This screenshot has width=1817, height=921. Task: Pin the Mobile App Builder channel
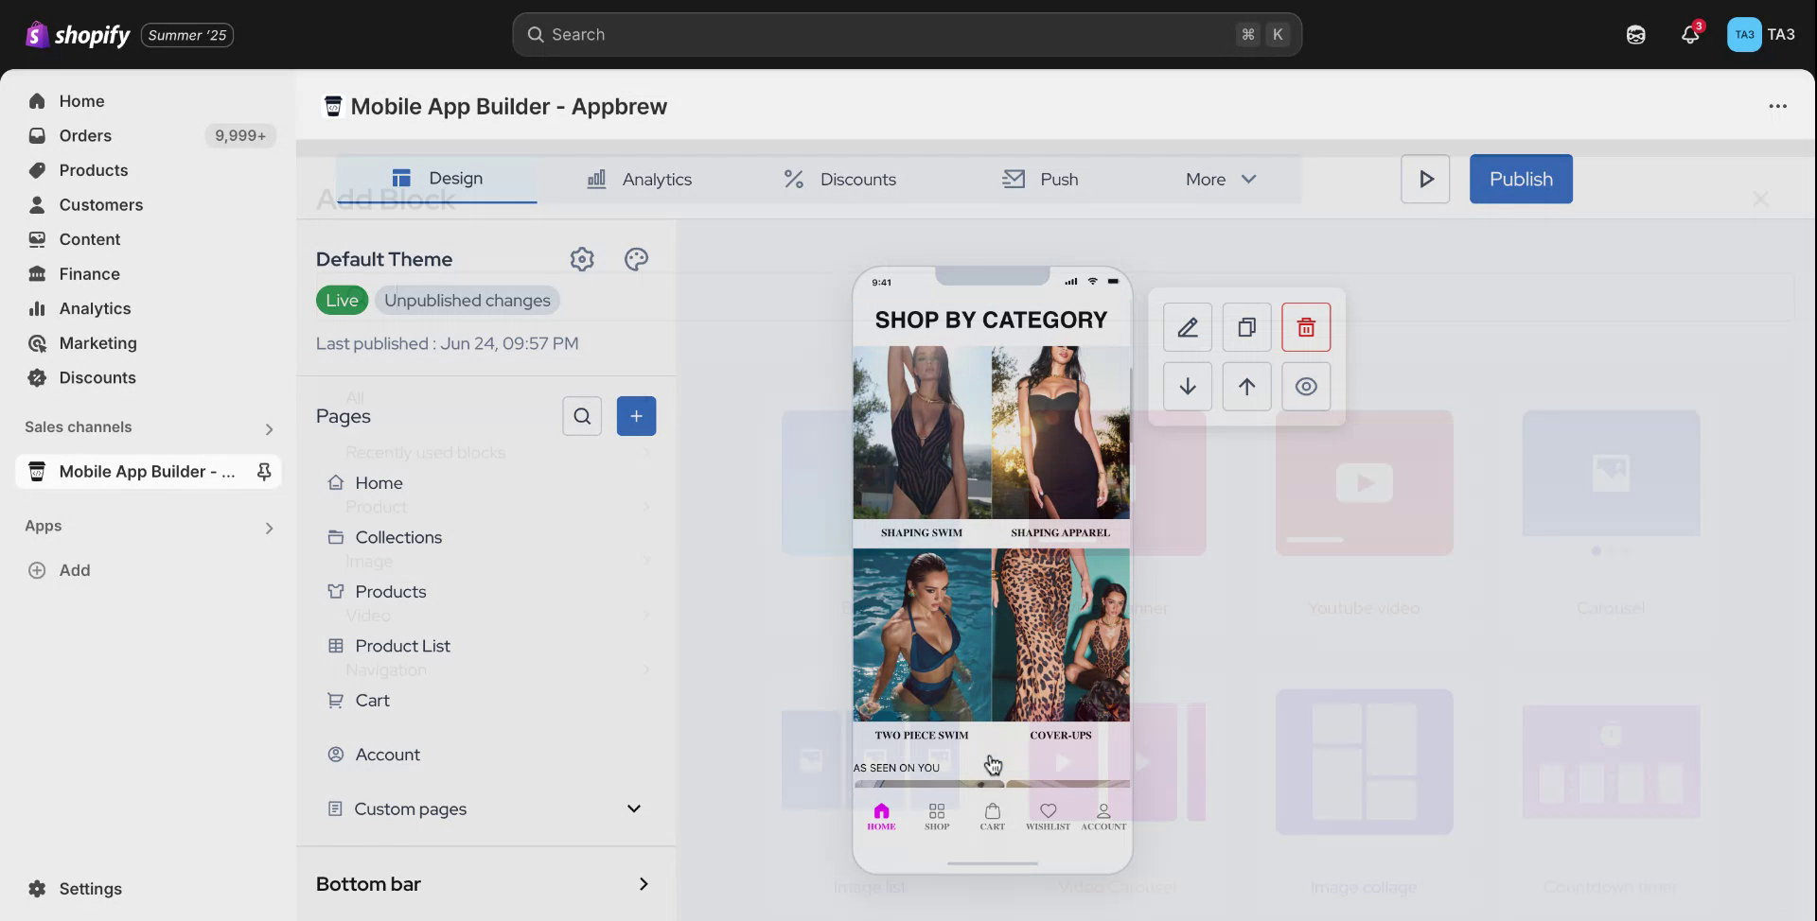pos(264,471)
